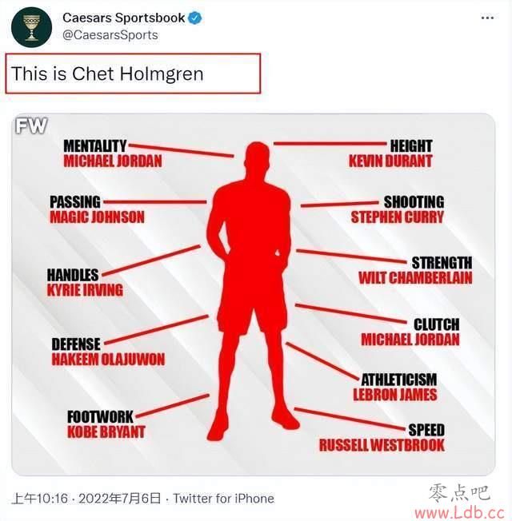The height and width of the screenshot is (521, 512).
Task: Click the red player silhouette figure
Action: pos(251,292)
